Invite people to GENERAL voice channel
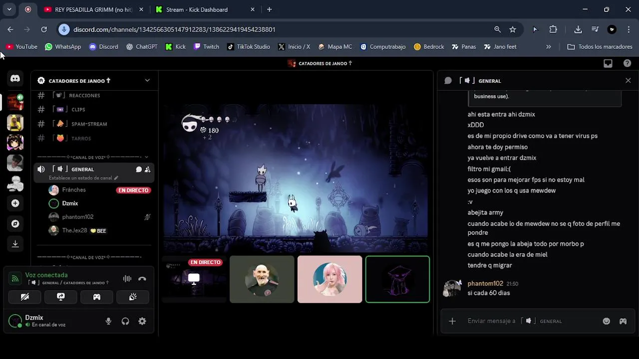The image size is (639, 359). [148, 170]
